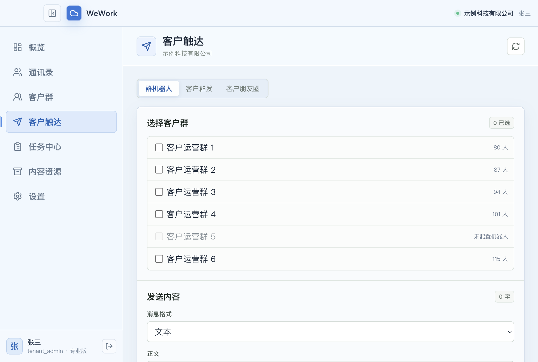Screen dimensions: 538x362
Task: Check the 客户运营群 2 checkbox
Action: [159, 170]
